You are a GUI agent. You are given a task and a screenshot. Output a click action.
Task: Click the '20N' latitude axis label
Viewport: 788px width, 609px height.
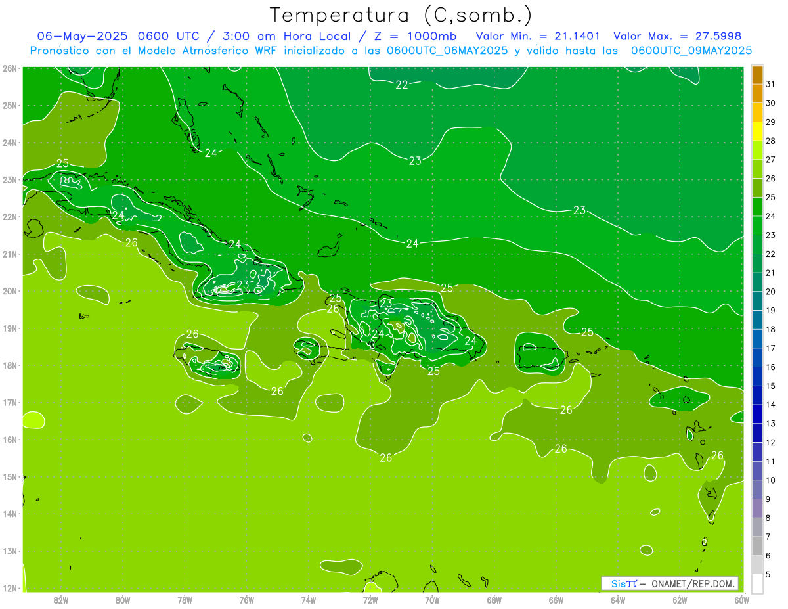11,291
